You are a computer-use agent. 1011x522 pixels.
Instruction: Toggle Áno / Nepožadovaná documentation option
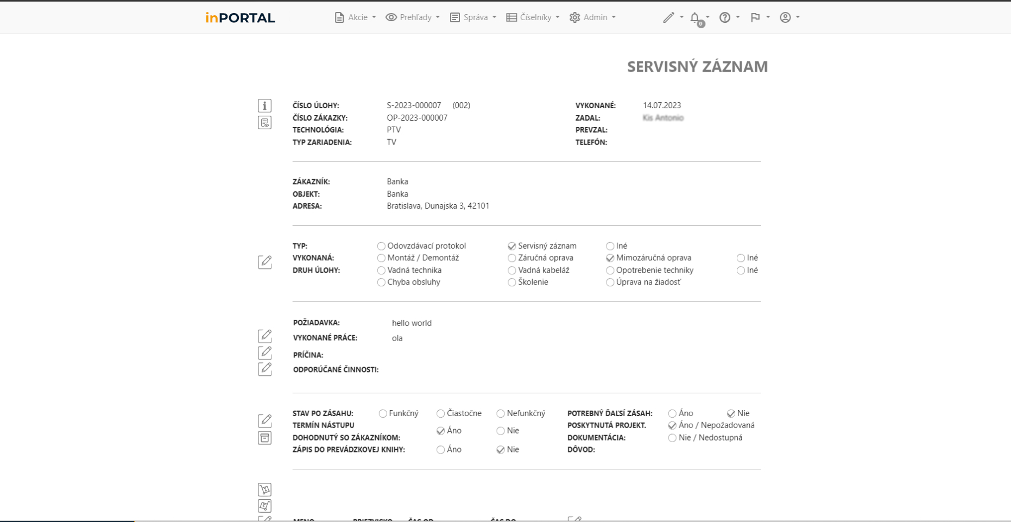click(x=672, y=425)
